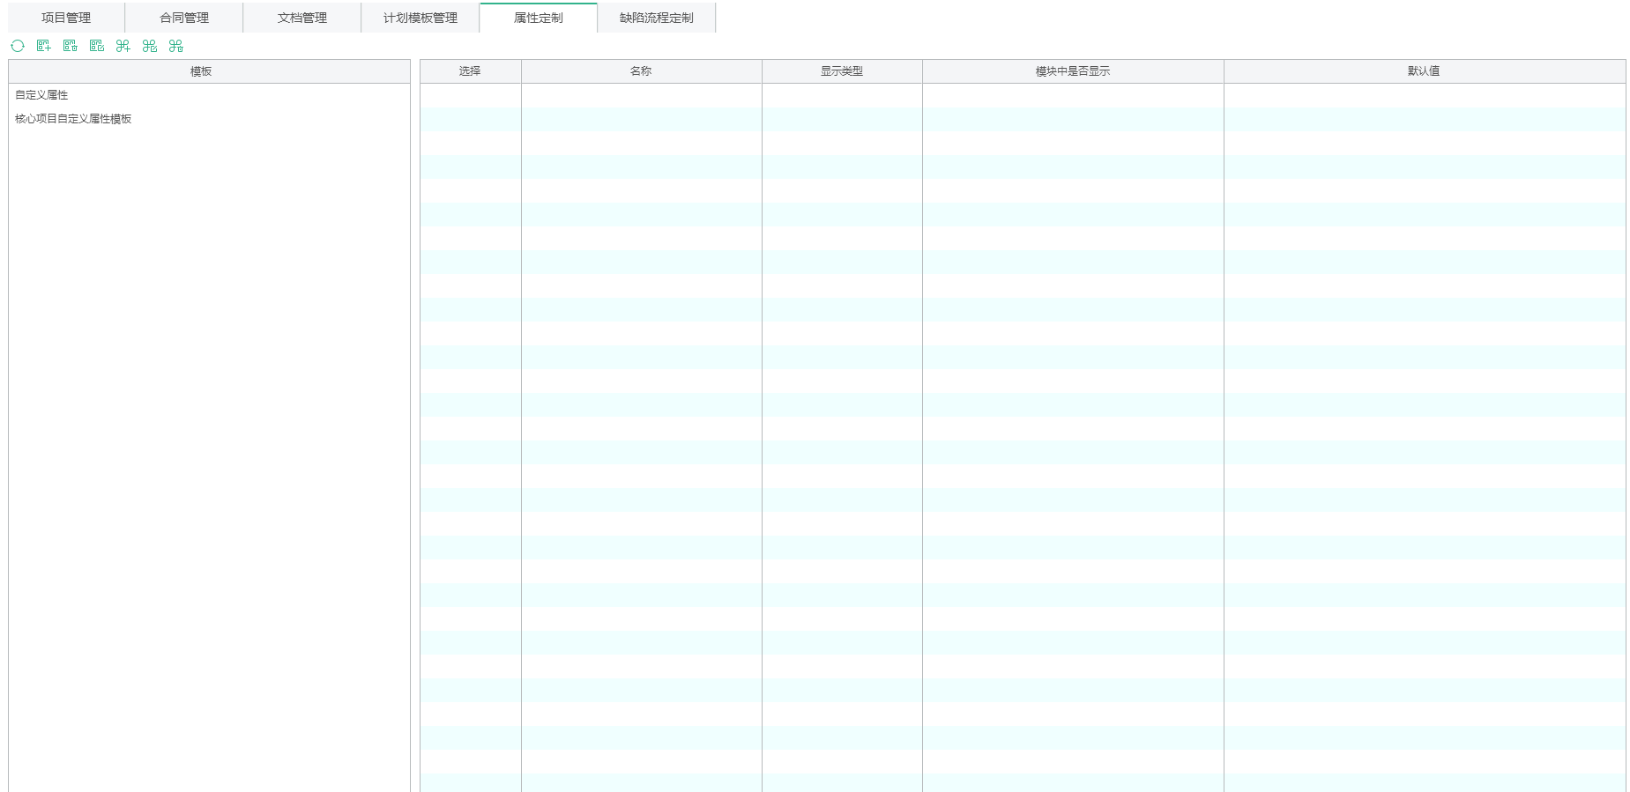Screen dimensions: 1630x792
Task: Click the add template icon
Action: point(44,46)
